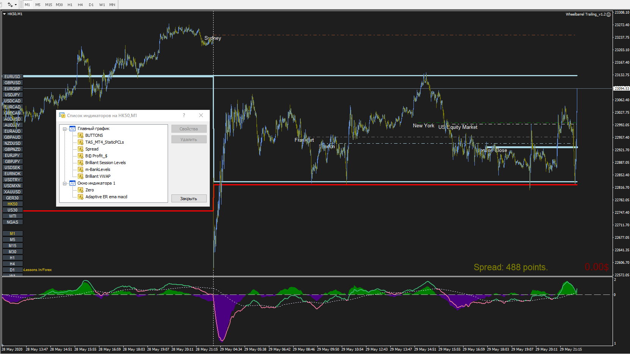
Task: Switch to MN timeframe in the top toolbar
Action: tap(112, 5)
